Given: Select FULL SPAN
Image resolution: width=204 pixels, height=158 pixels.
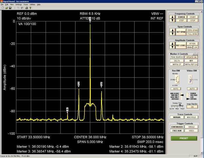Looking at the screenshot, I should pos(192,34).
